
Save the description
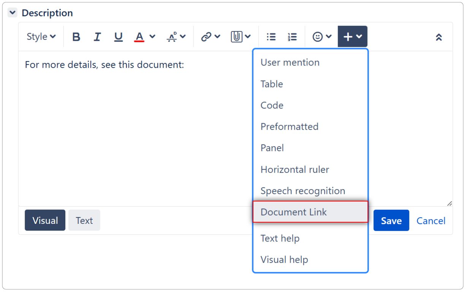coord(391,220)
